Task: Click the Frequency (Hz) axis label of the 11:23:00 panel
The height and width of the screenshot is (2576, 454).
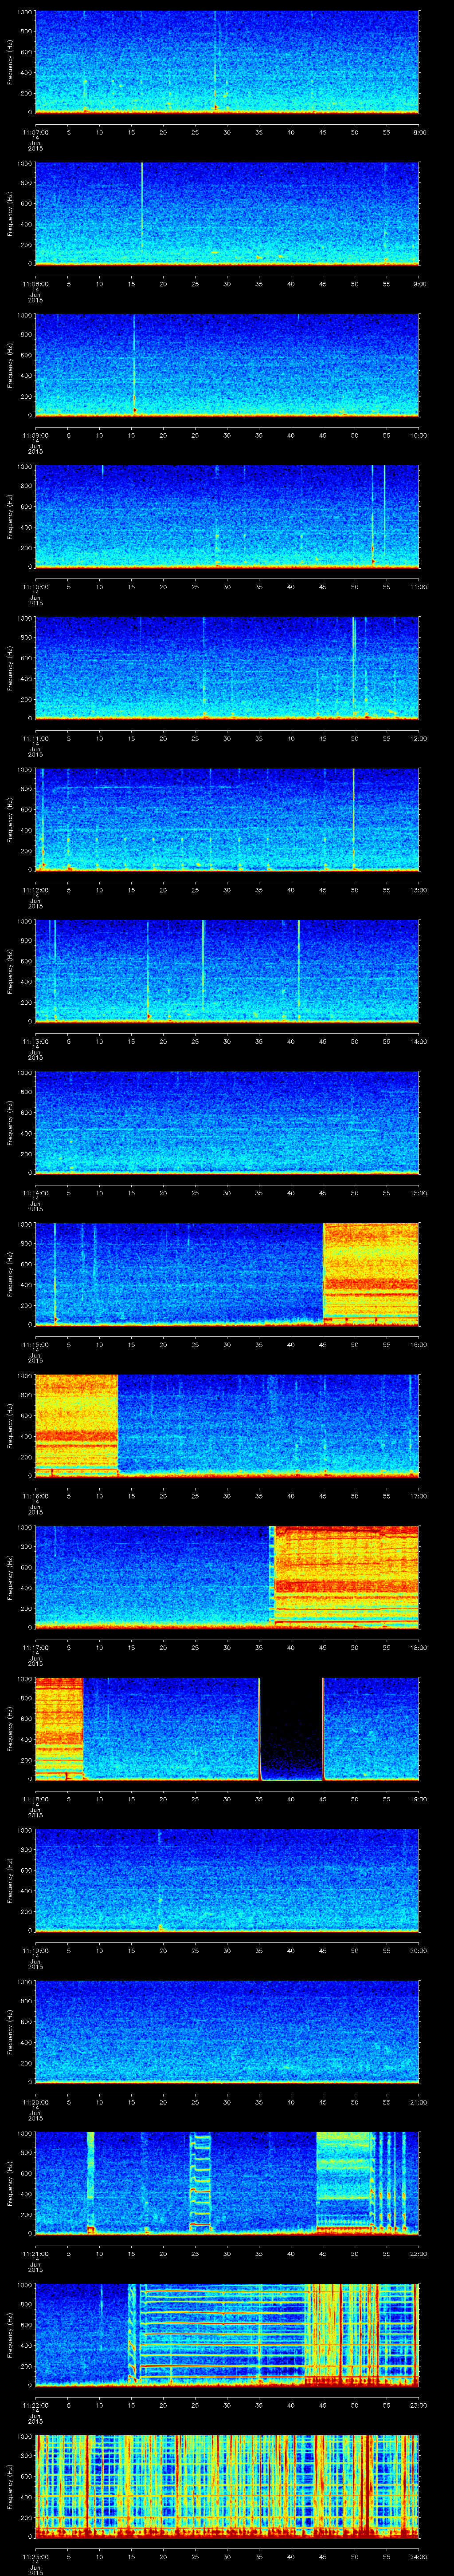Action: 10,2486
